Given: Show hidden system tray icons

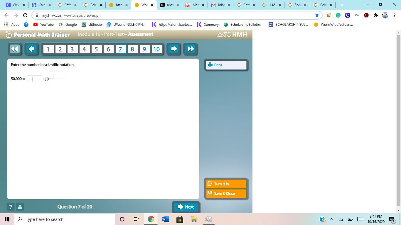Looking at the screenshot, I should [x=331, y=219].
